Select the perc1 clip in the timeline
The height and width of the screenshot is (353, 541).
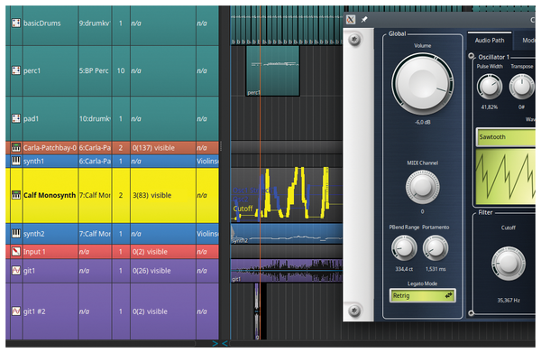pyautogui.click(x=272, y=71)
